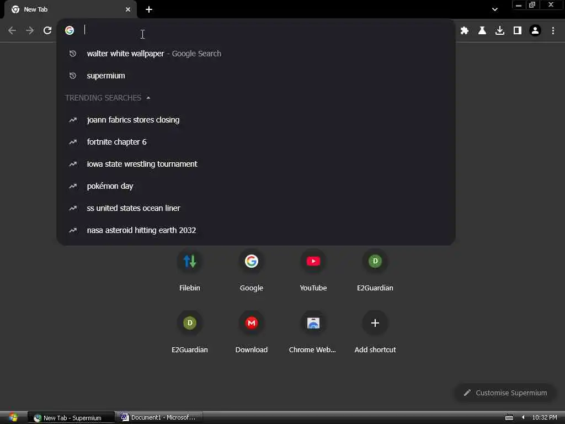The width and height of the screenshot is (565, 424).
Task: Select fortnite chapter 6 suggestion
Action: [256, 142]
